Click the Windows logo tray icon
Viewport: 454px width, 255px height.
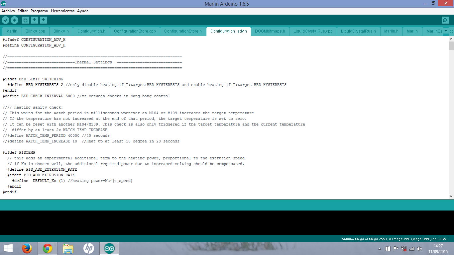coord(388,249)
